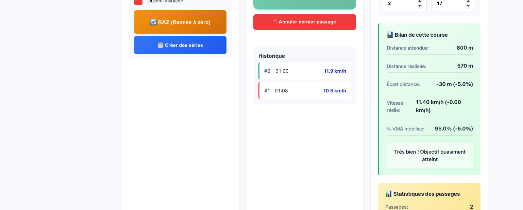Click the RAZ reset refresh icon
523x210 pixels.
tap(153, 22)
